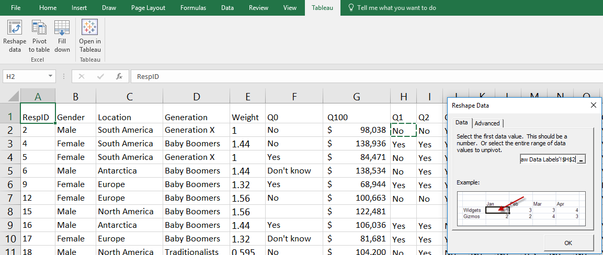603x255 pixels.
Task: Click the lightbulb Tell me icon
Action: (x=350, y=8)
